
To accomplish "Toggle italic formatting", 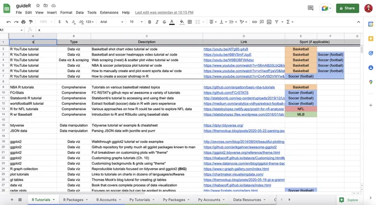I will pyautogui.click(x=157, y=22).
